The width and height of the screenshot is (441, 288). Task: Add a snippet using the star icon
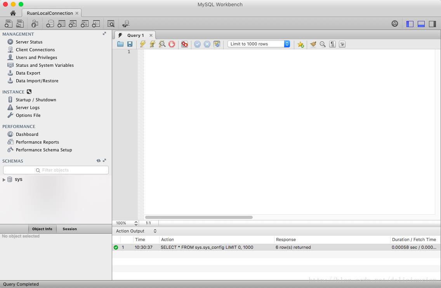300,44
